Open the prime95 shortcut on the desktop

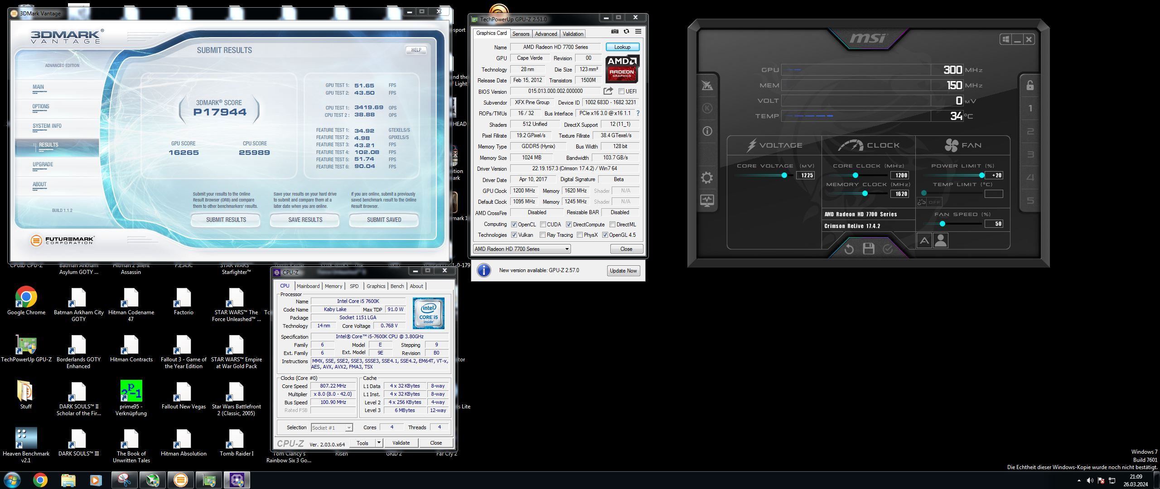[131, 398]
